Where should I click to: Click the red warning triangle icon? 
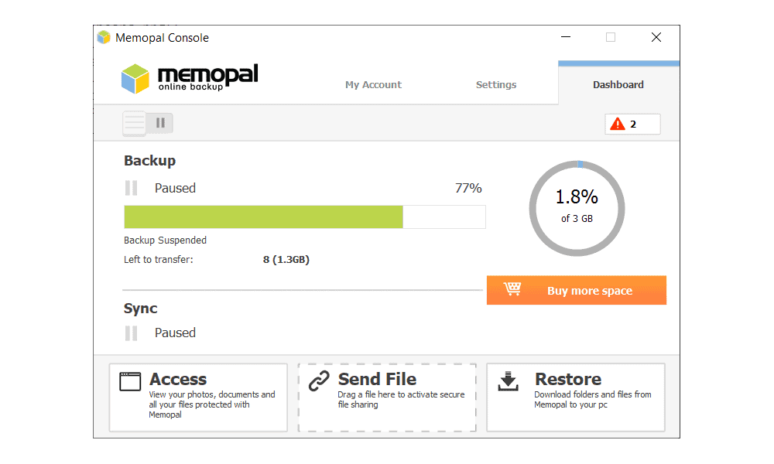coord(617,124)
